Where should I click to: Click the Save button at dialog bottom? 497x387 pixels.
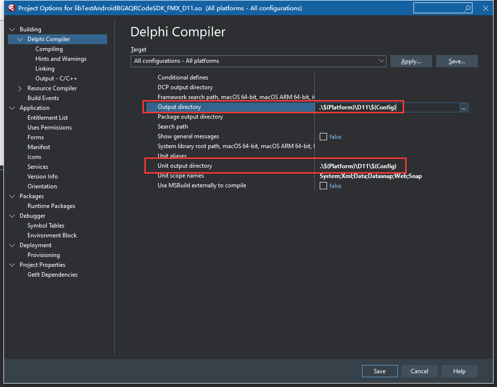[380, 371]
